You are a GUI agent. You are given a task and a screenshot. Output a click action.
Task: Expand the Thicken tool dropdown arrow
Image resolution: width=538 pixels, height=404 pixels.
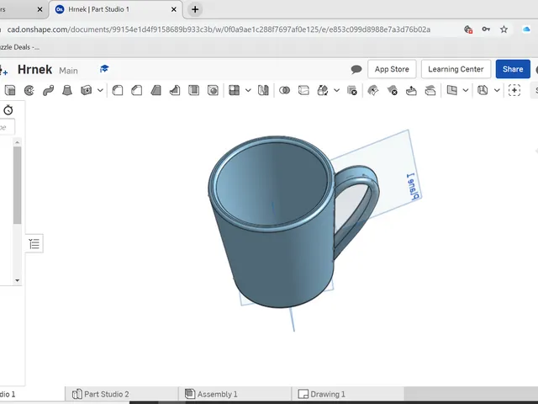click(100, 90)
